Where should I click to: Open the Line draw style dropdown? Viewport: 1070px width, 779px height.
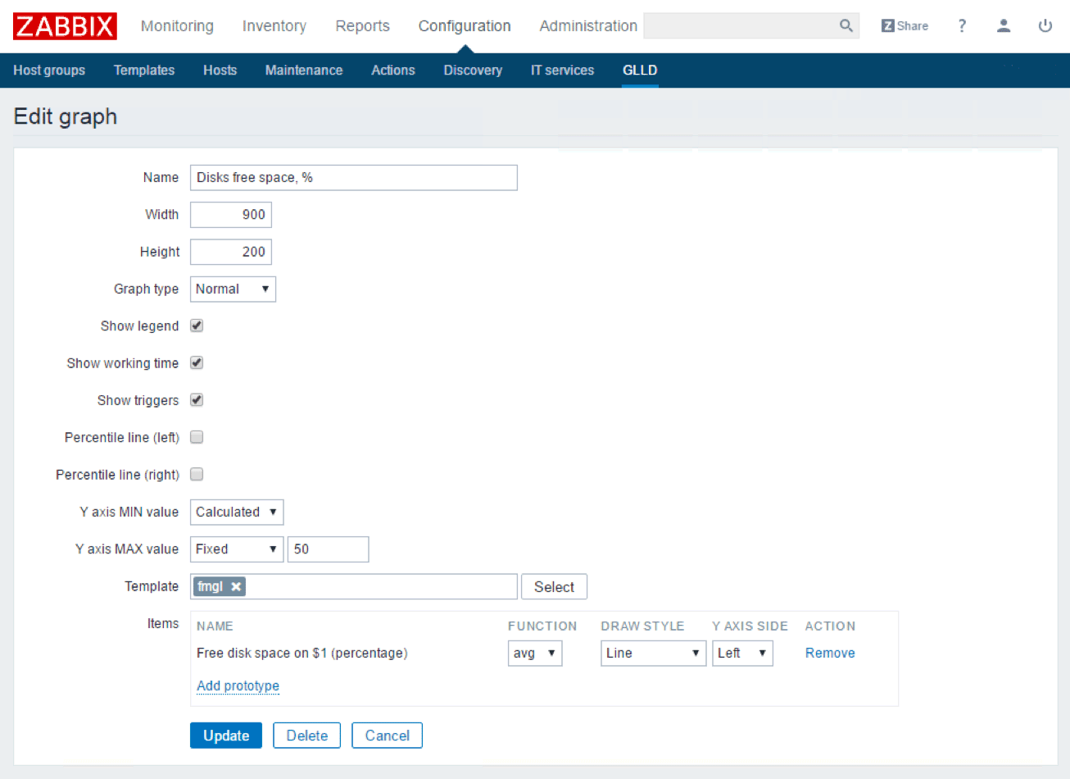pyautogui.click(x=653, y=653)
